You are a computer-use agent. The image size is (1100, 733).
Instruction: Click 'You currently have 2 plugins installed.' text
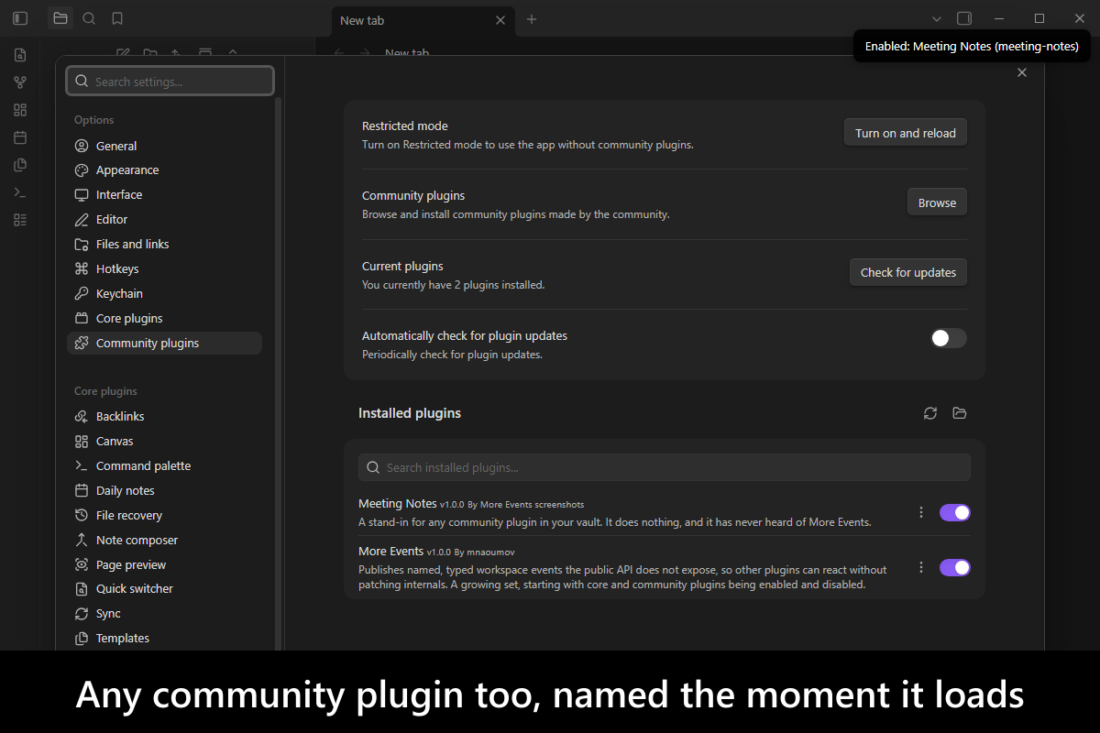454,285
